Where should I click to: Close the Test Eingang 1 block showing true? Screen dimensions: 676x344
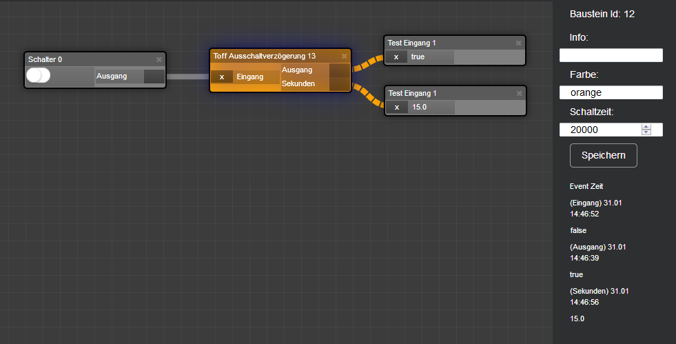tap(519, 43)
